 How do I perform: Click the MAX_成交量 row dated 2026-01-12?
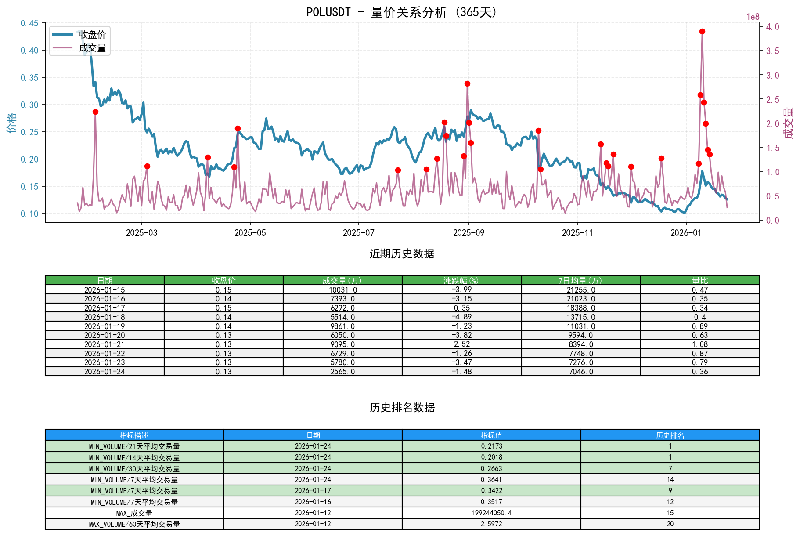click(134, 512)
